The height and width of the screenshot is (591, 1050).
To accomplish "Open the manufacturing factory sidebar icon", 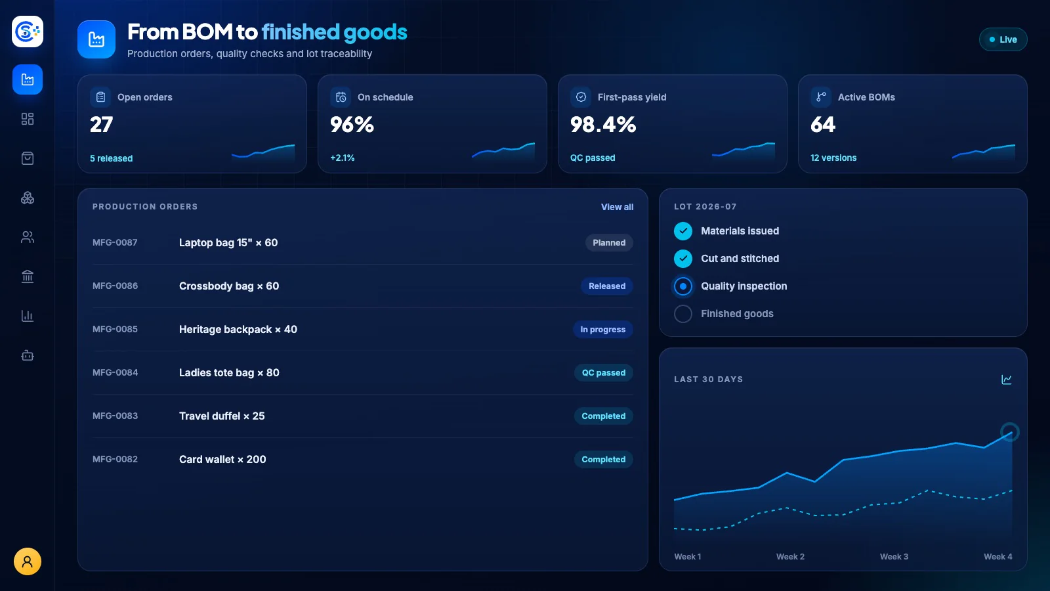I will click(28, 79).
